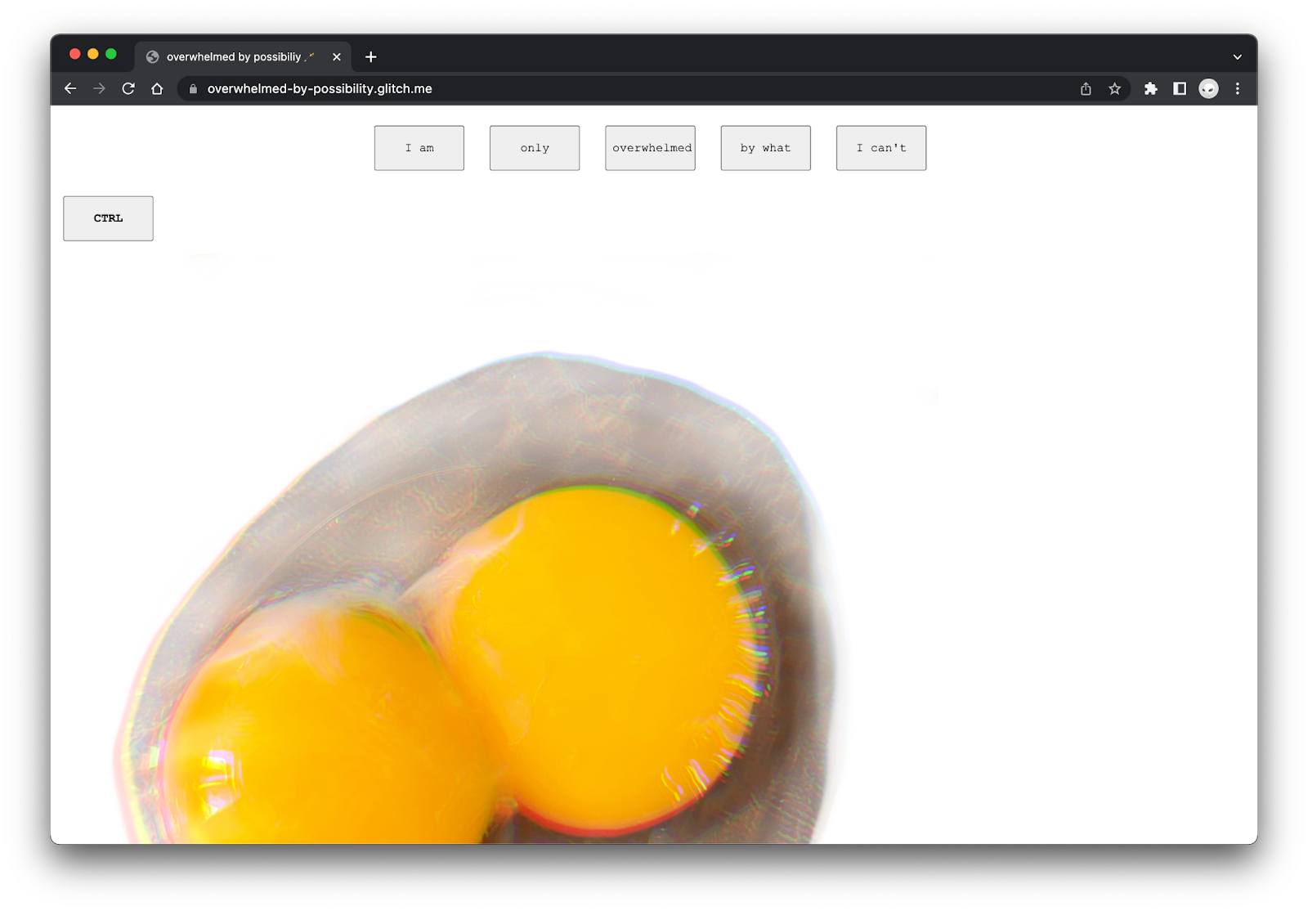Viewport: 1308px width, 911px height.
Task: Click the CTRL button
Action: [108, 218]
